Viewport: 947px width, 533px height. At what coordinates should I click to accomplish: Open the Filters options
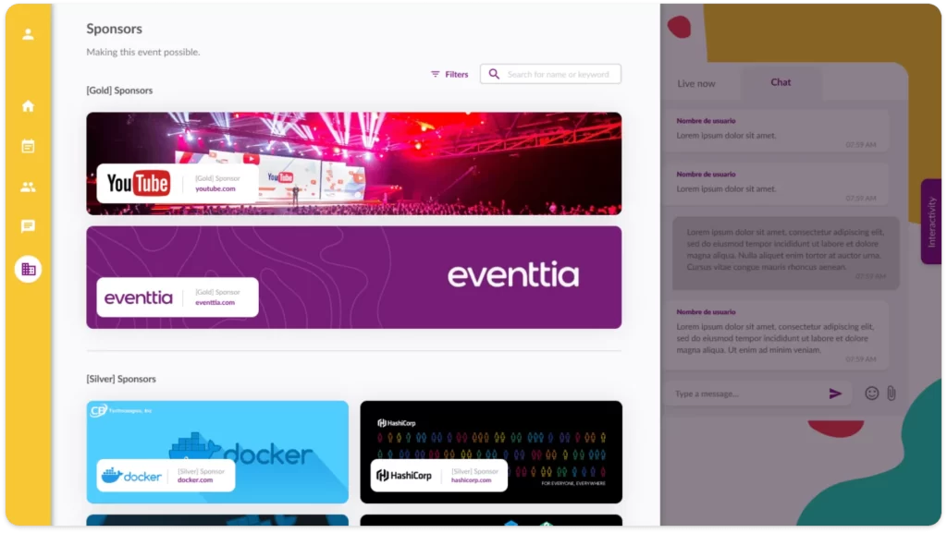coord(449,74)
